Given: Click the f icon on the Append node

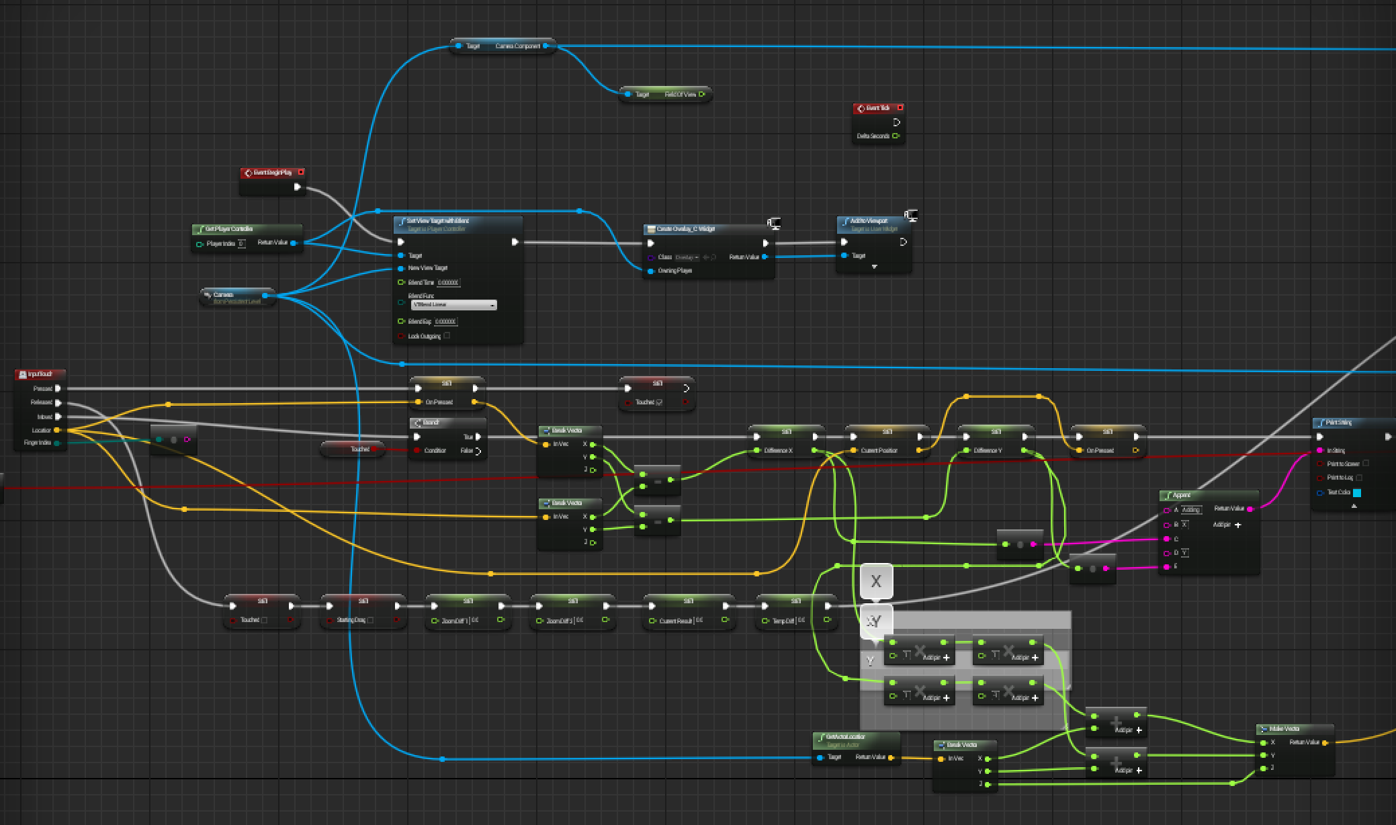Looking at the screenshot, I should (1170, 496).
